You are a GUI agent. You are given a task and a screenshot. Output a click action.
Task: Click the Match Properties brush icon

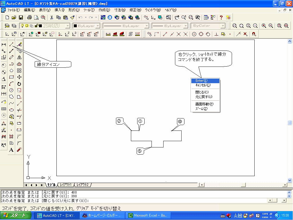(72, 17)
